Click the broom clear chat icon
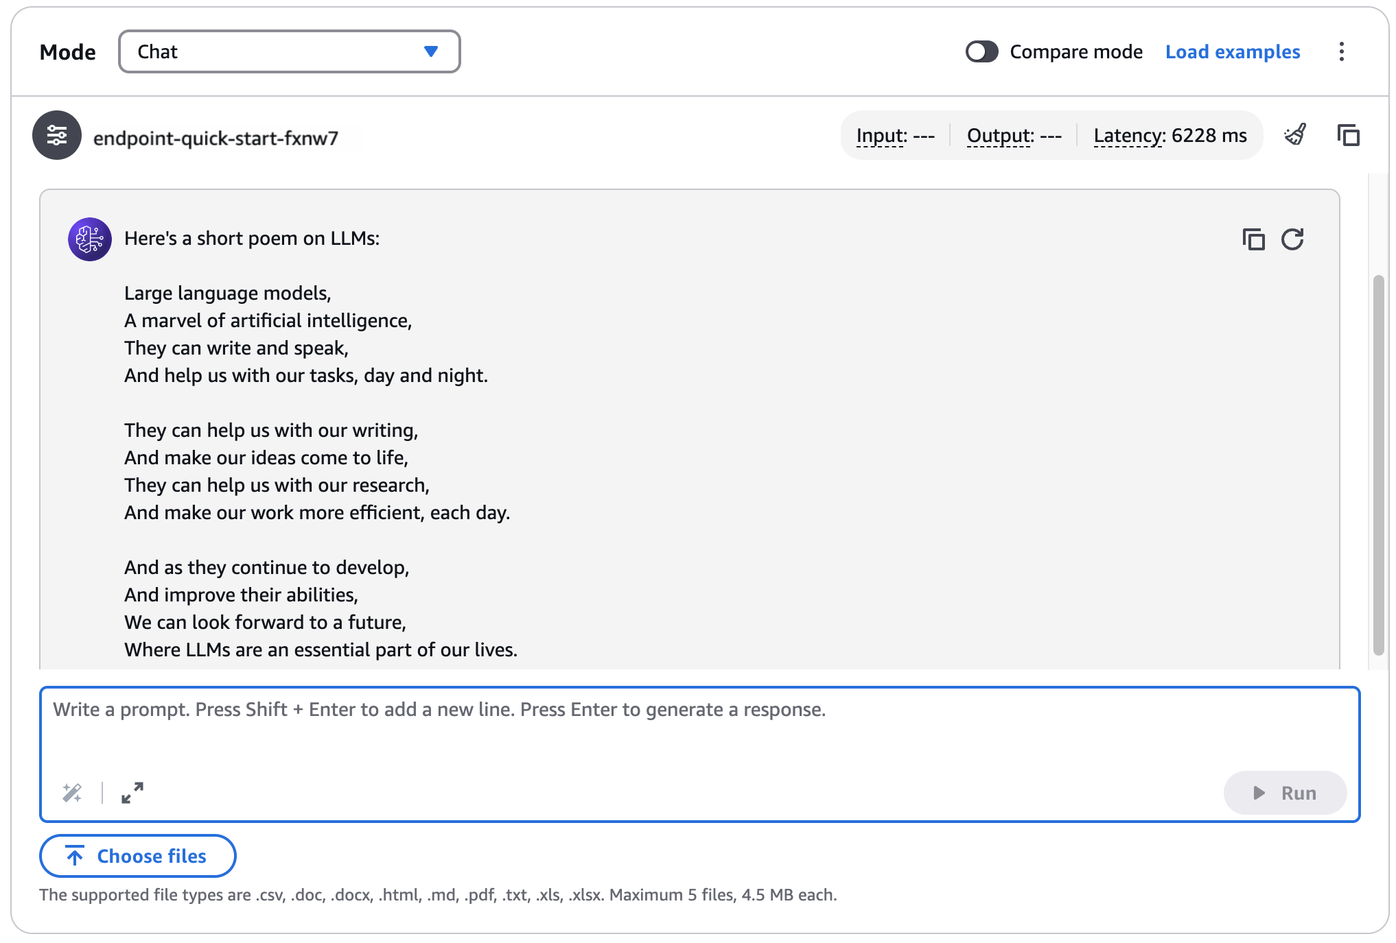 click(x=1295, y=135)
